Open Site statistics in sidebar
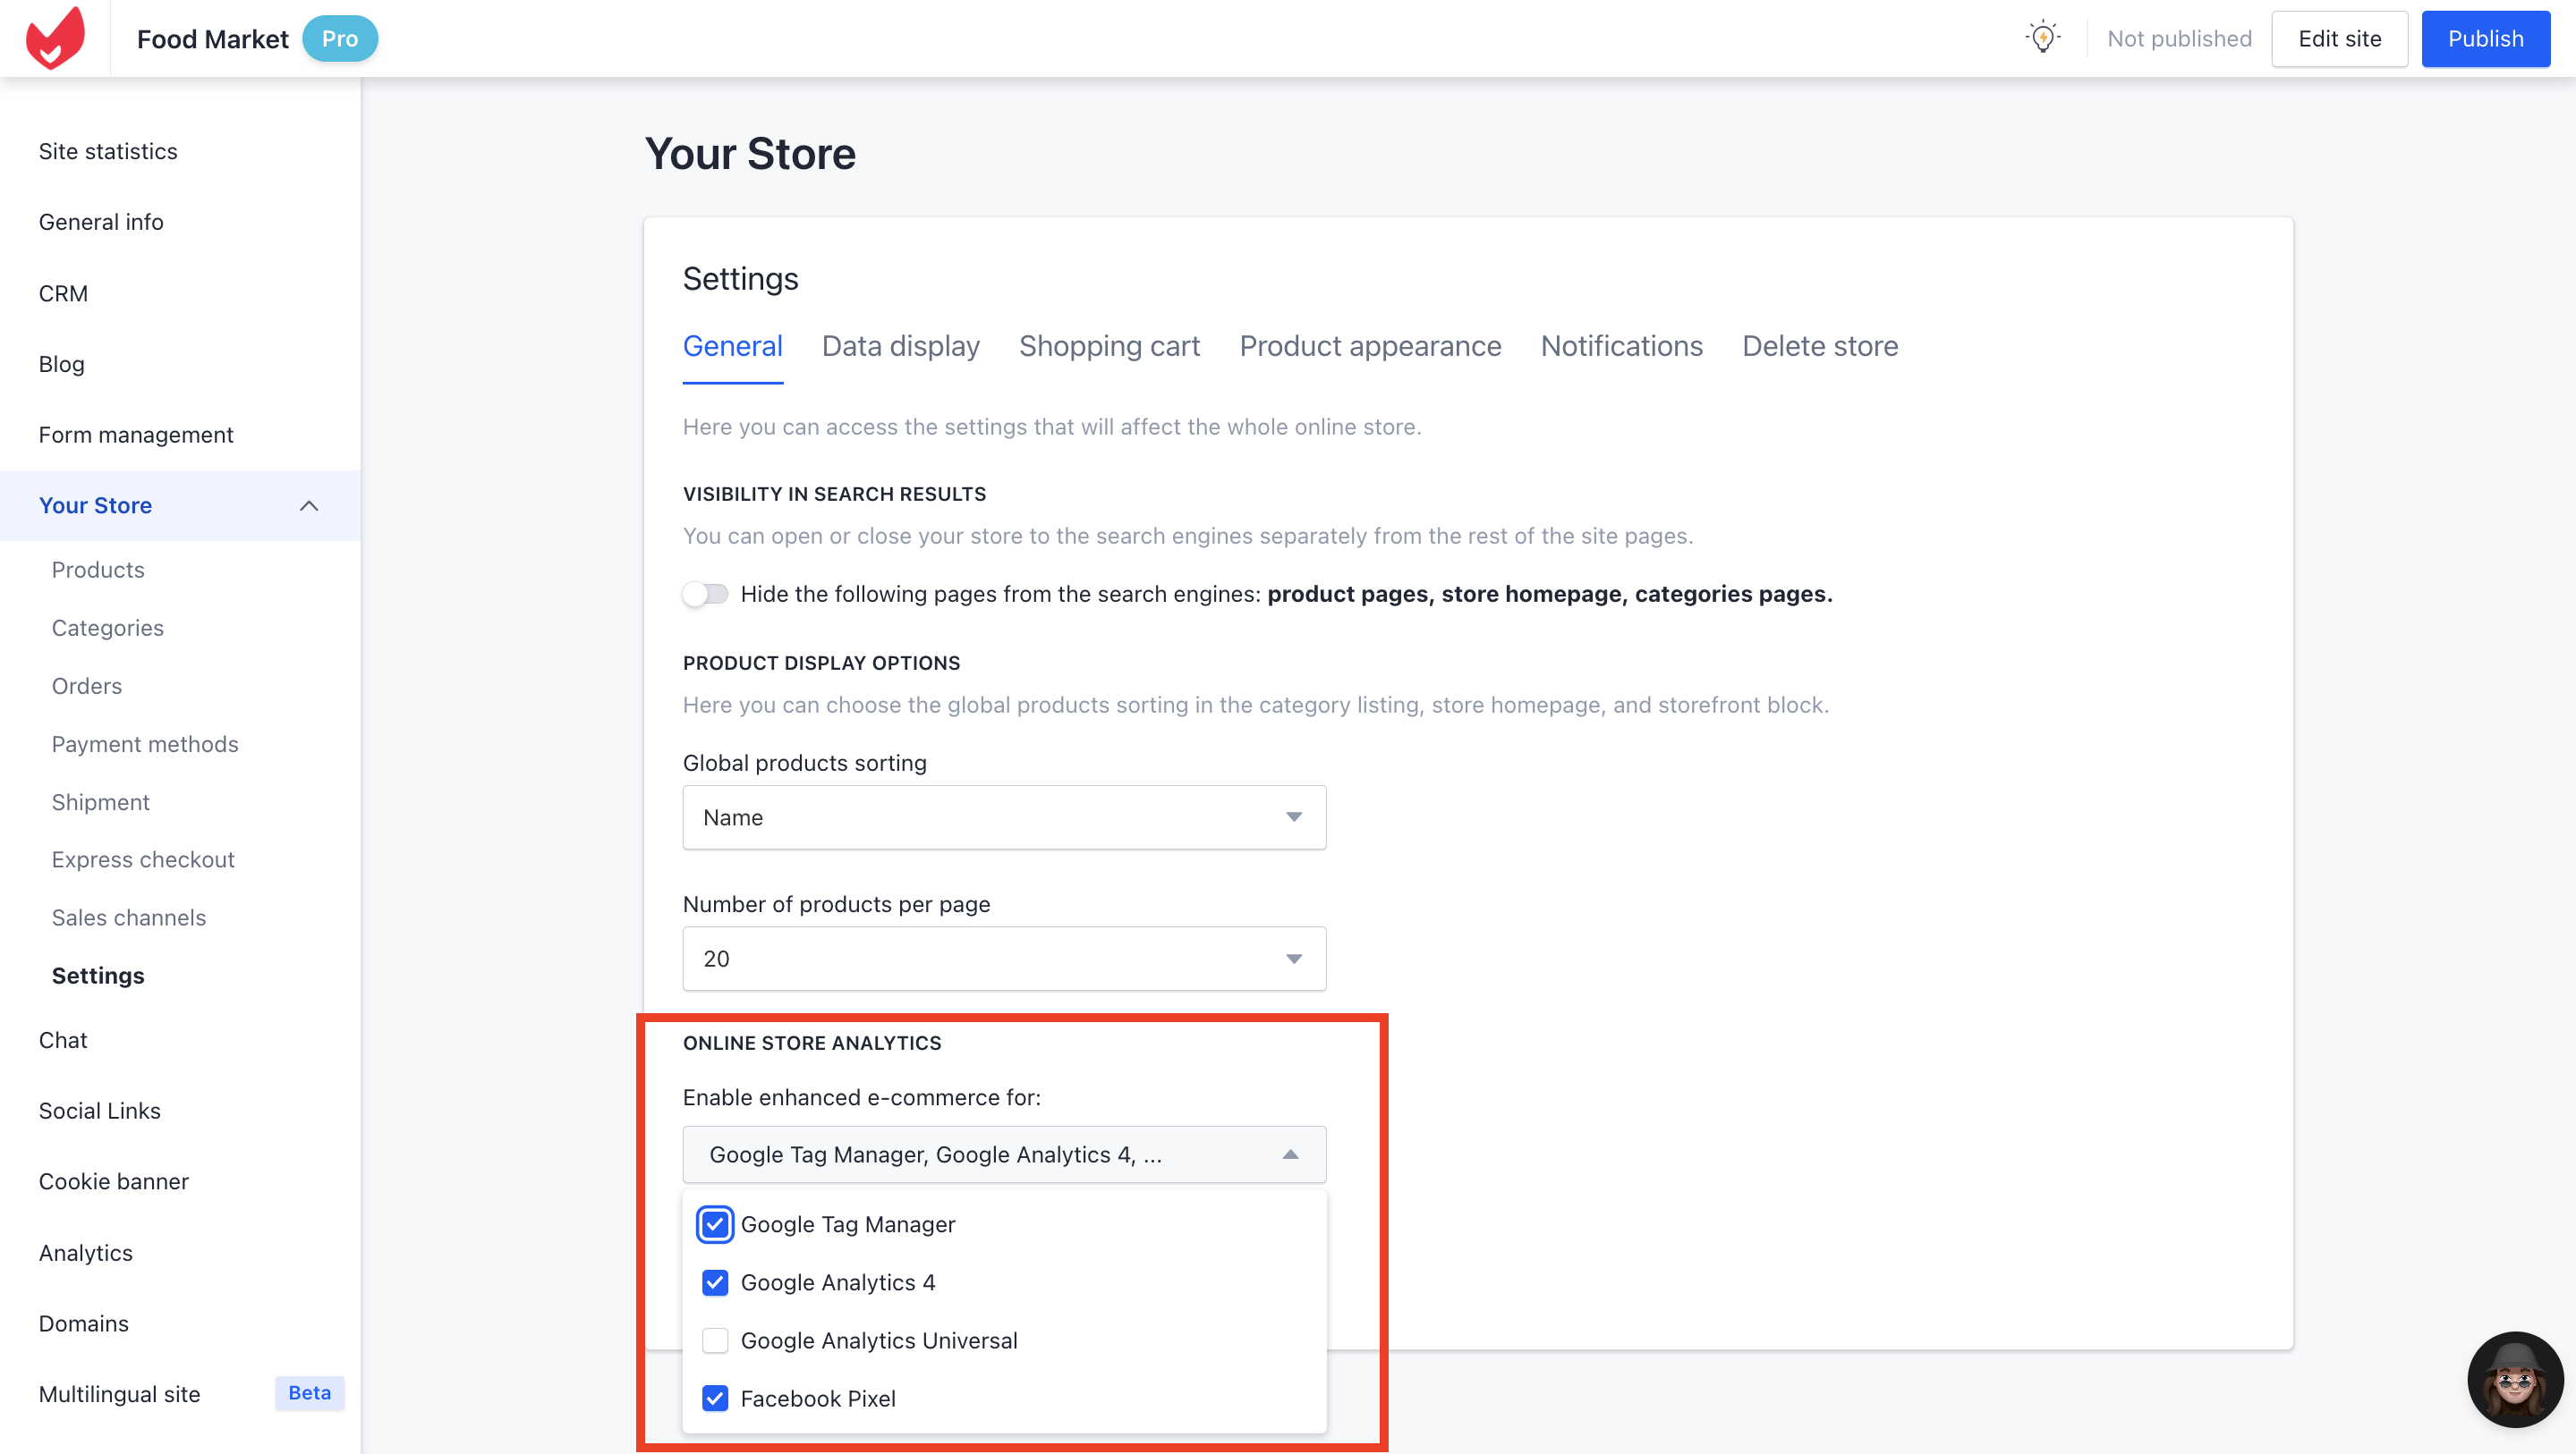2576x1454 pixels. point(108,151)
